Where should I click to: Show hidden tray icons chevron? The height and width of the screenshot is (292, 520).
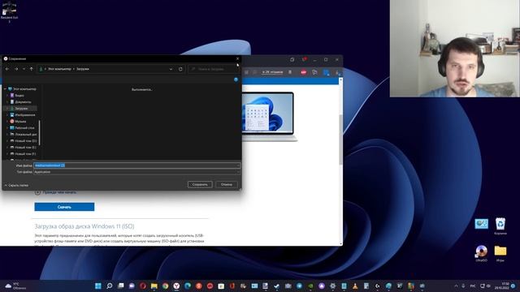[456, 286]
